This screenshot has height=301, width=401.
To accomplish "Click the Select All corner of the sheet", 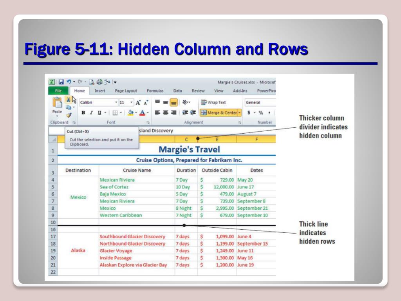I will coord(53,140).
